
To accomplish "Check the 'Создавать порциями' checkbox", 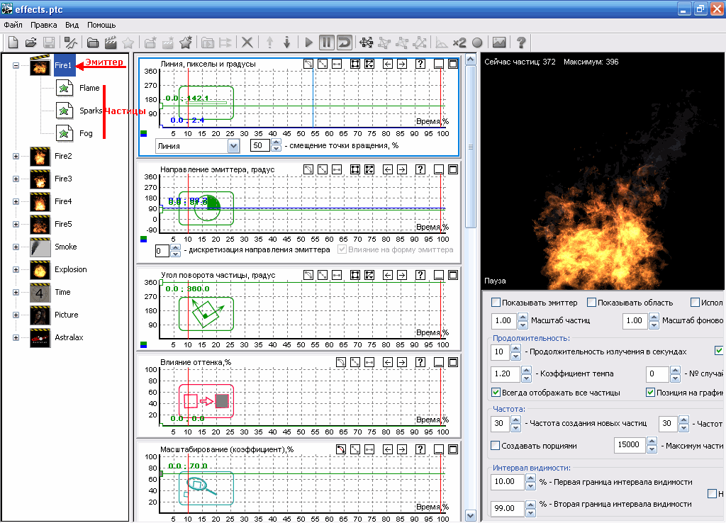I will click(496, 446).
